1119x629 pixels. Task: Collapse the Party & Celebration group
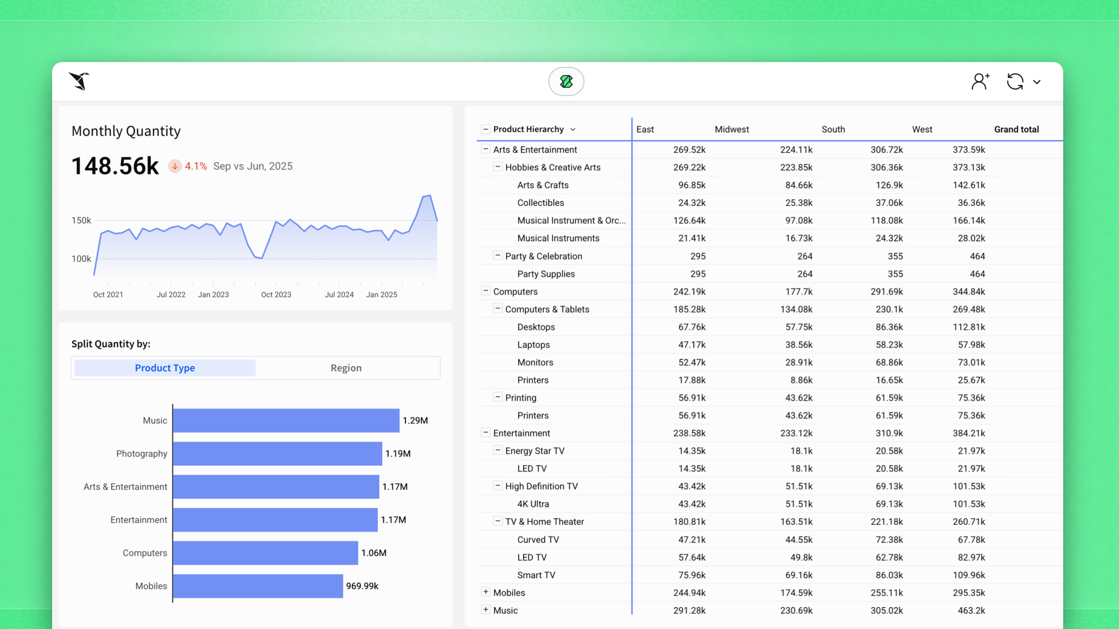[x=498, y=255]
